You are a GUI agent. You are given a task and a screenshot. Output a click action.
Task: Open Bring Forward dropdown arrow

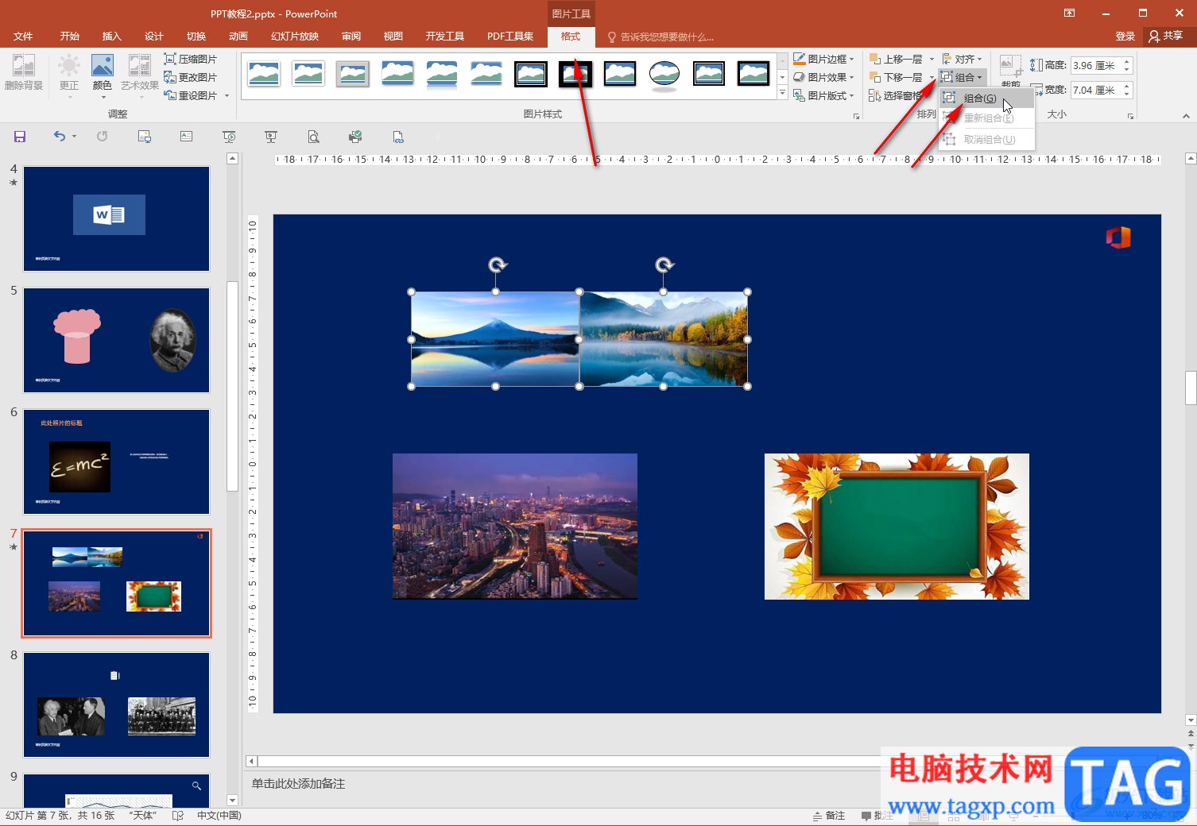[932, 60]
